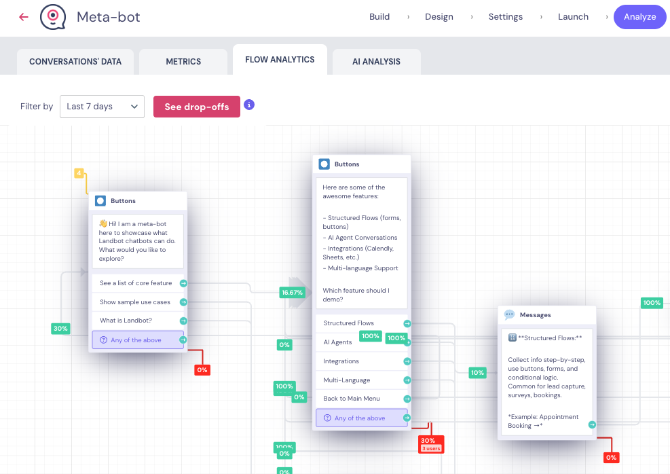
Task: Click the features Buttons block icon
Action: pyautogui.click(x=324, y=164)
